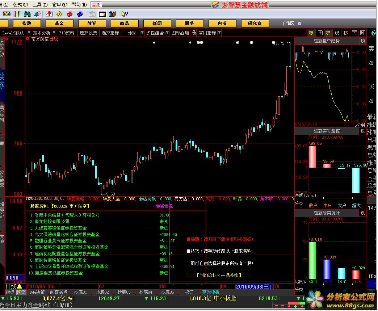
Task: Click the gray clipboard toolbar icon
Action: coord(92,14)
